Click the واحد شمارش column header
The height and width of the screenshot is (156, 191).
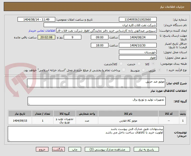click(x=87, y=114)
